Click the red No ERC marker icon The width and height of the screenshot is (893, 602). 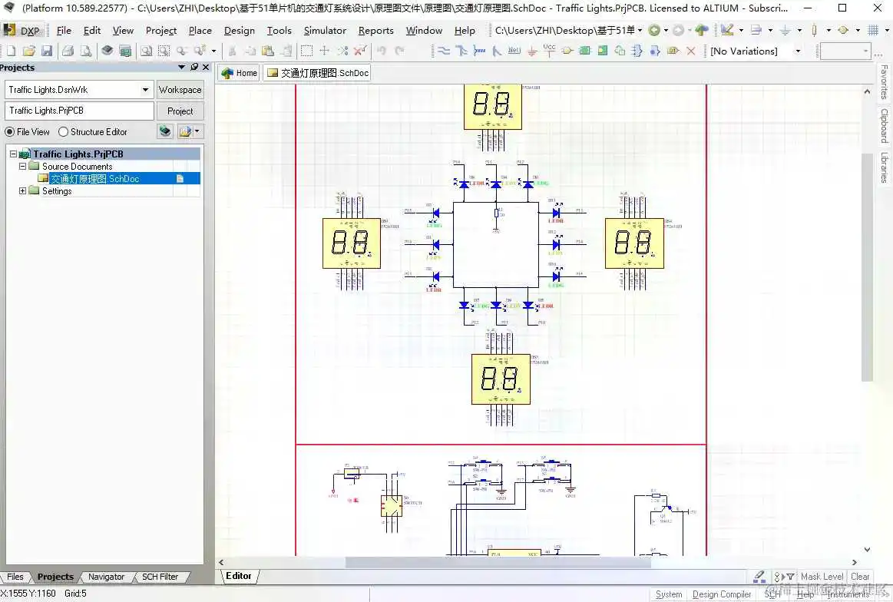point(690,51)
